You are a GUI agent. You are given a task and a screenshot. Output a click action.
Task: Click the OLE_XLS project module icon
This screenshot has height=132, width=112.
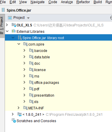click(x=14, y=25)
